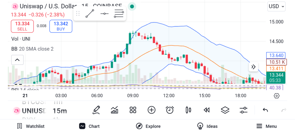Image resolution: width=295 pixels, height=133 pixels.
Task: Open the indicators chart icon
Action: [115, 110]
